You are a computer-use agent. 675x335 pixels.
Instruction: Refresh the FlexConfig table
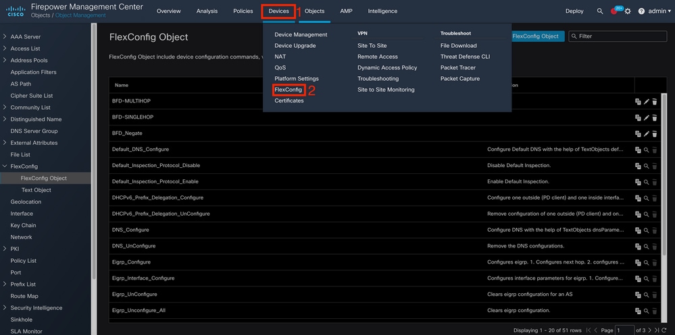click(x=664, y=330)
